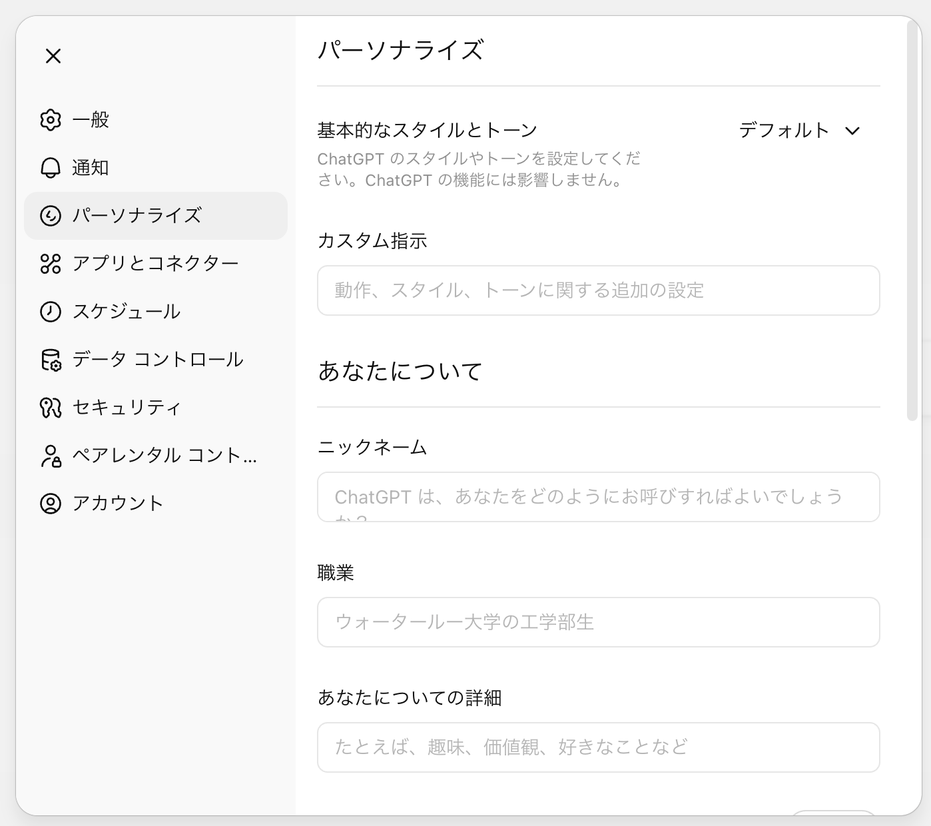
Task: Open the 一般 settings tab
Action: (x=91, y=120)
